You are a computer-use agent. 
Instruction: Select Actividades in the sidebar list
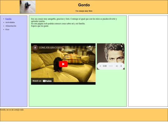point(10,22)
